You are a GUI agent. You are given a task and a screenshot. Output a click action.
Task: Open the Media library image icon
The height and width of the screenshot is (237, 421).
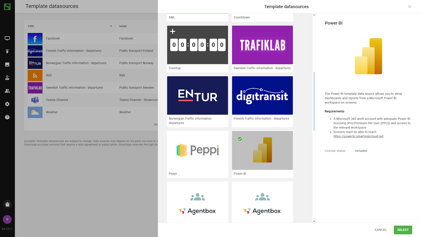(x=7, y=65)
